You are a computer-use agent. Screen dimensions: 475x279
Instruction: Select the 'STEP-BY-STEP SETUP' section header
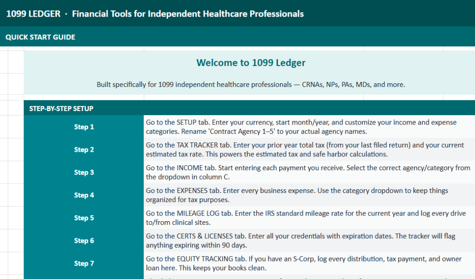pos(61,109)
